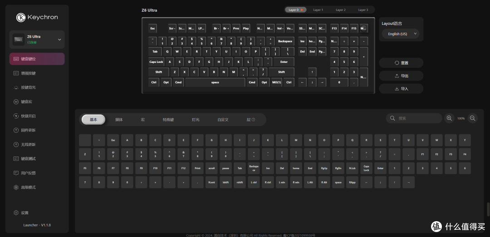Select the knob key at keyboard top-right
This screenshot has height=237, width=490.
363,28
